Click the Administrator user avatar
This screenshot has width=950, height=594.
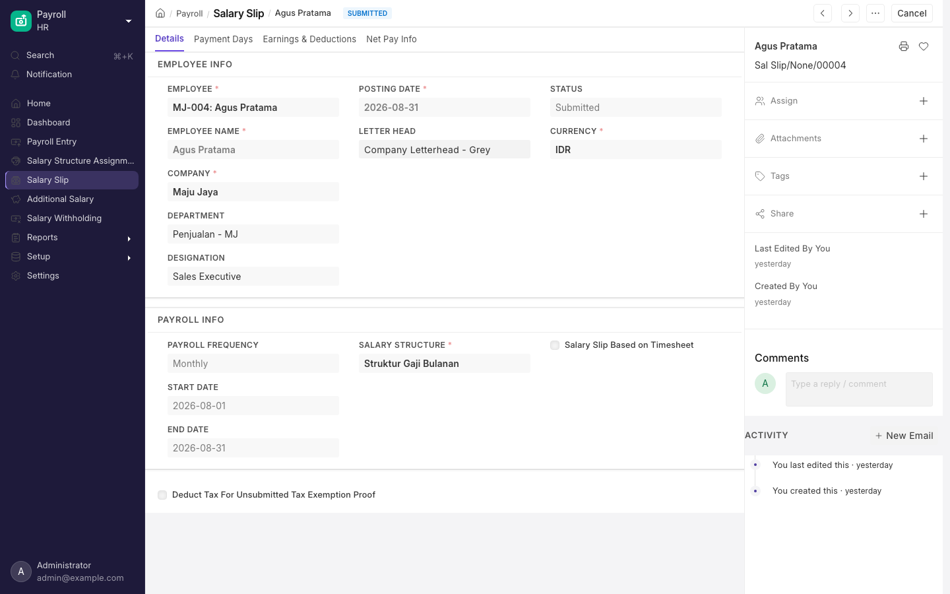point(21,572)
